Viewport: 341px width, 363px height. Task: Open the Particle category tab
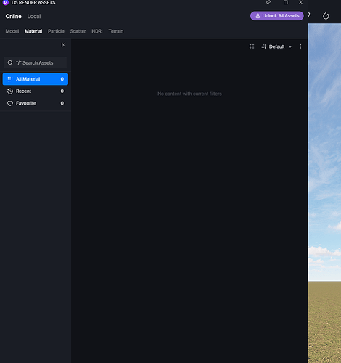[56, 31]
